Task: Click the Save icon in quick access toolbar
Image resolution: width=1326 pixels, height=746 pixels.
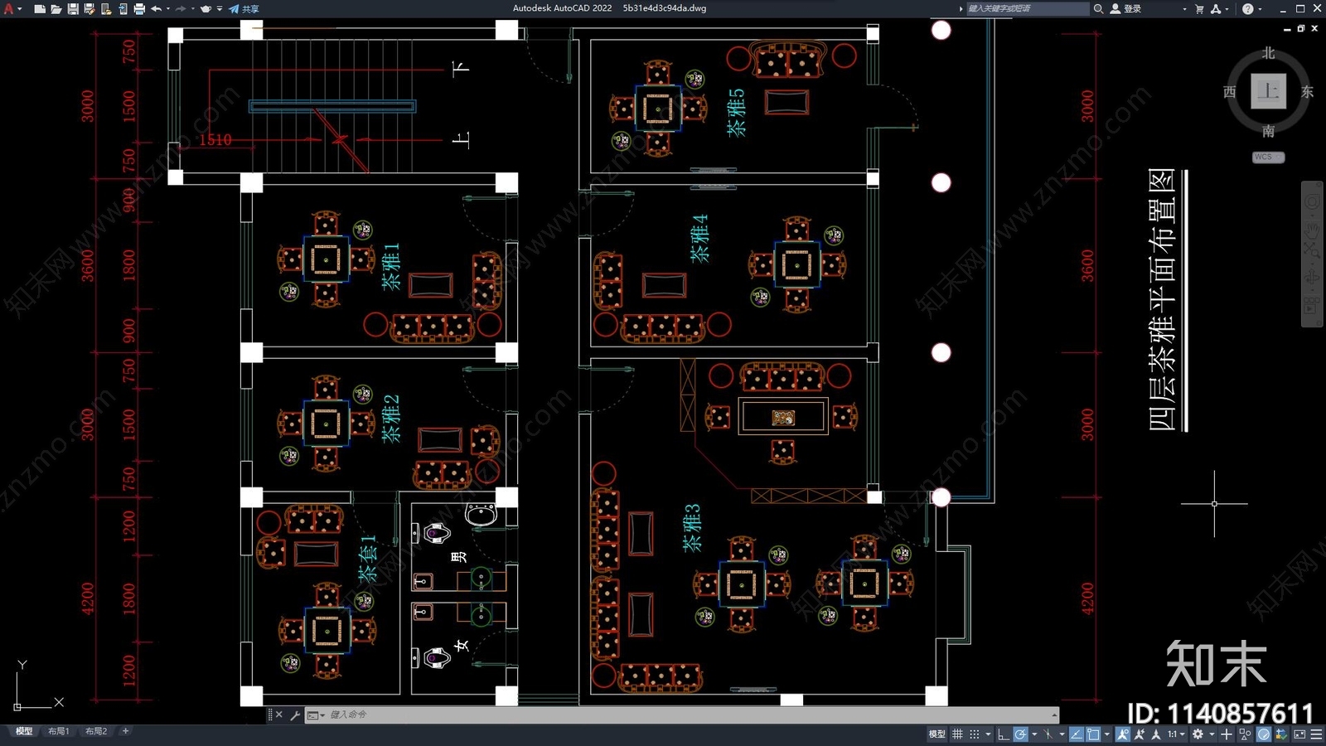Action: (73, 8)
